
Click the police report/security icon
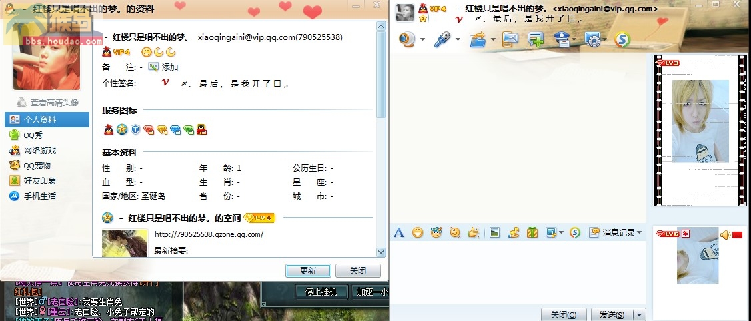(x=562, y=39)
